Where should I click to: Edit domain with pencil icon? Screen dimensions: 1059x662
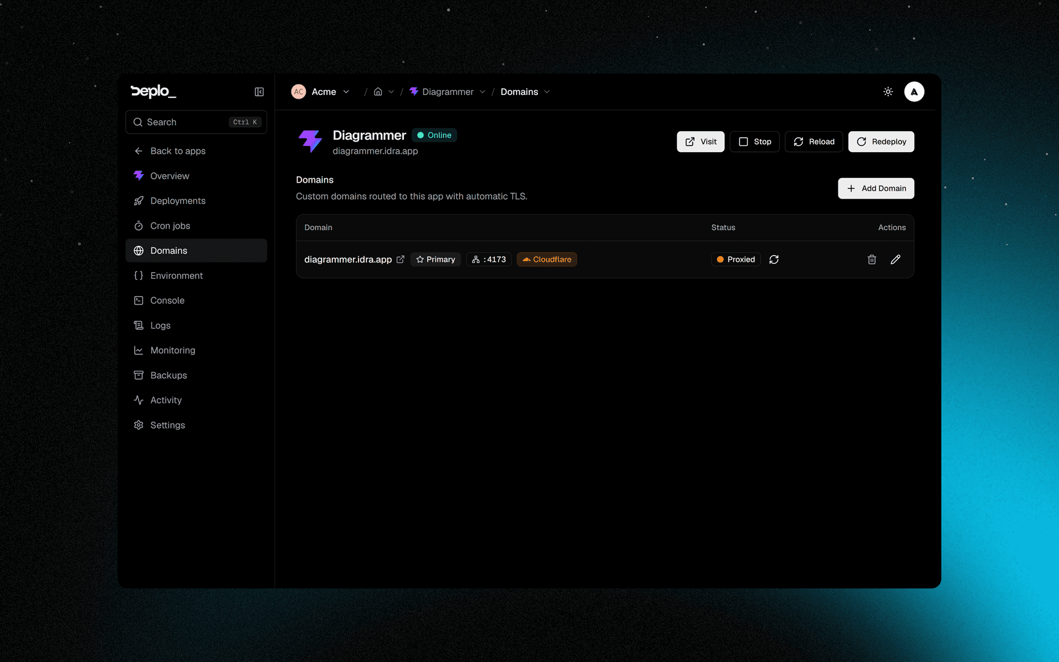[x=895, y=259]
